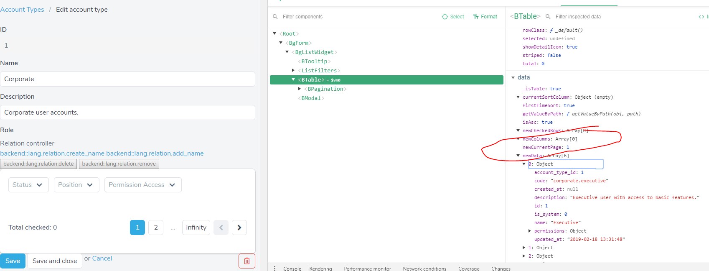Viewport: 709px width, 271px height.
Task: Open the Permission Access filter dropdown
Action: click(143, 185)
